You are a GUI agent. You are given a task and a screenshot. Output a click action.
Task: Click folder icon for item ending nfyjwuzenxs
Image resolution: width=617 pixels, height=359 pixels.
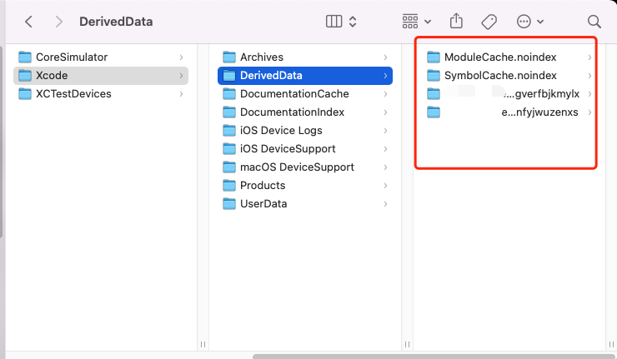pyautogui.click(x=434, y=112)
